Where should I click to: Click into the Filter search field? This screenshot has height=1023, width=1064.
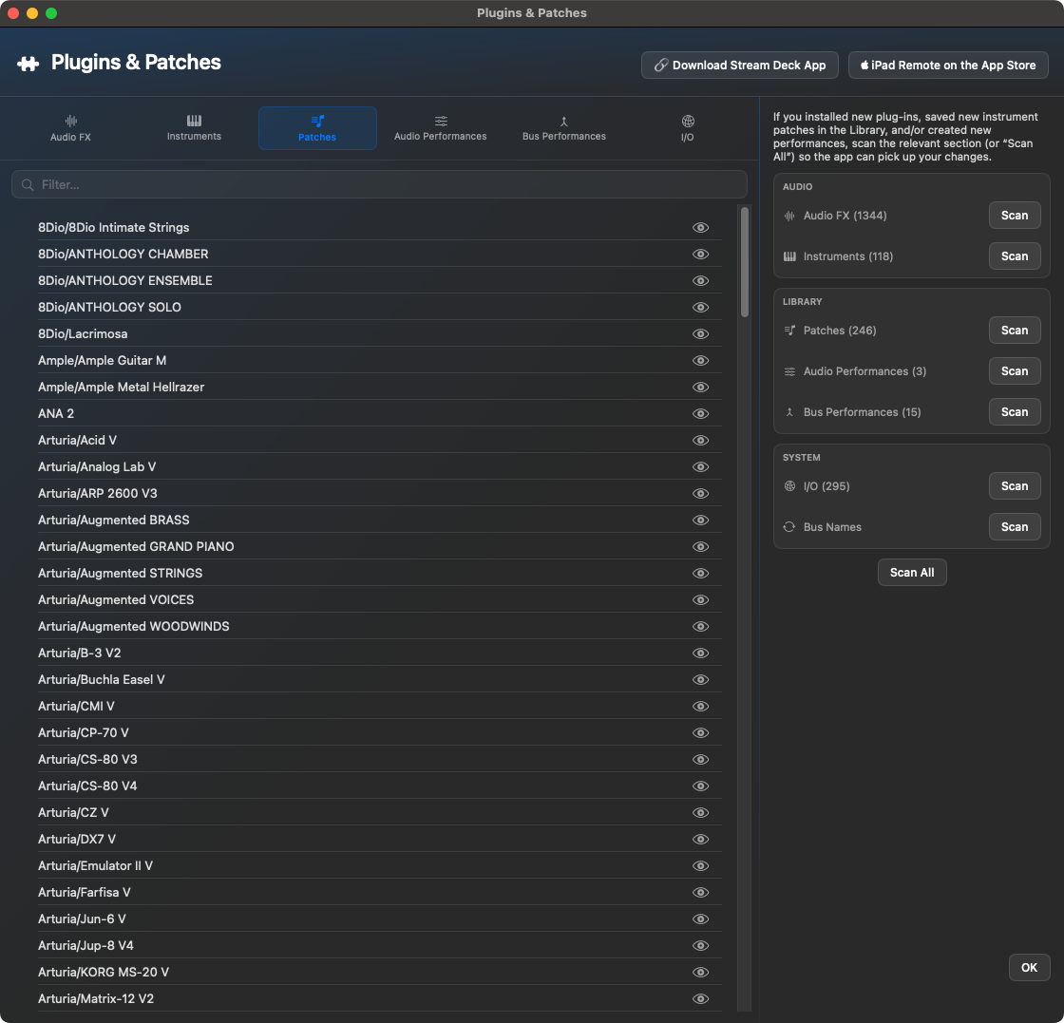tap(379, 184)
